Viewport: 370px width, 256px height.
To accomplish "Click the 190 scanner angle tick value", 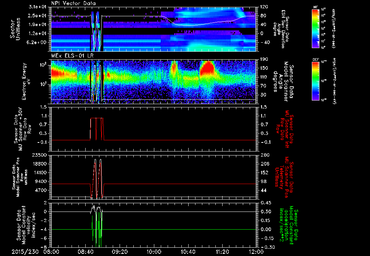I will (264, 59).
